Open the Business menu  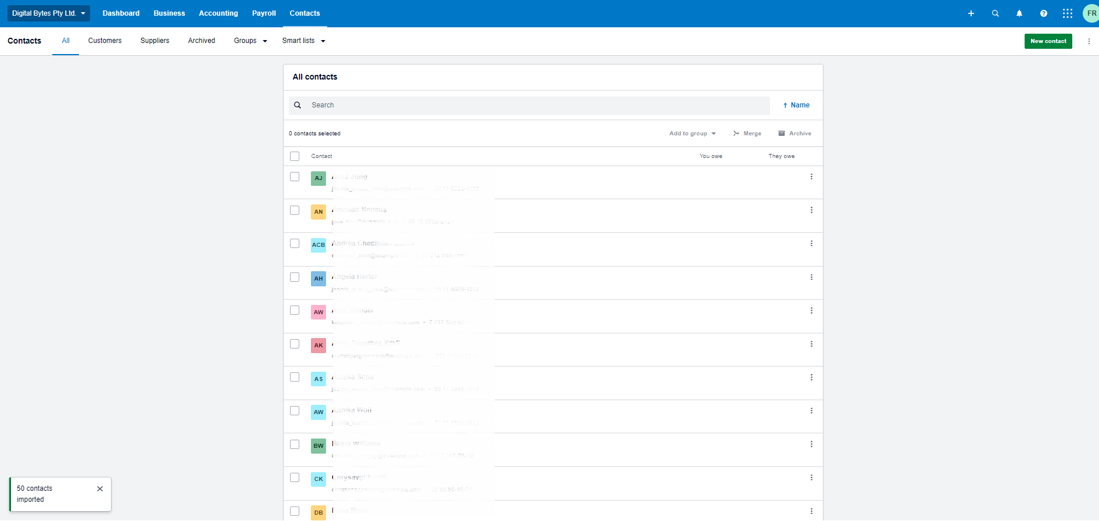(x=169, y=13)
